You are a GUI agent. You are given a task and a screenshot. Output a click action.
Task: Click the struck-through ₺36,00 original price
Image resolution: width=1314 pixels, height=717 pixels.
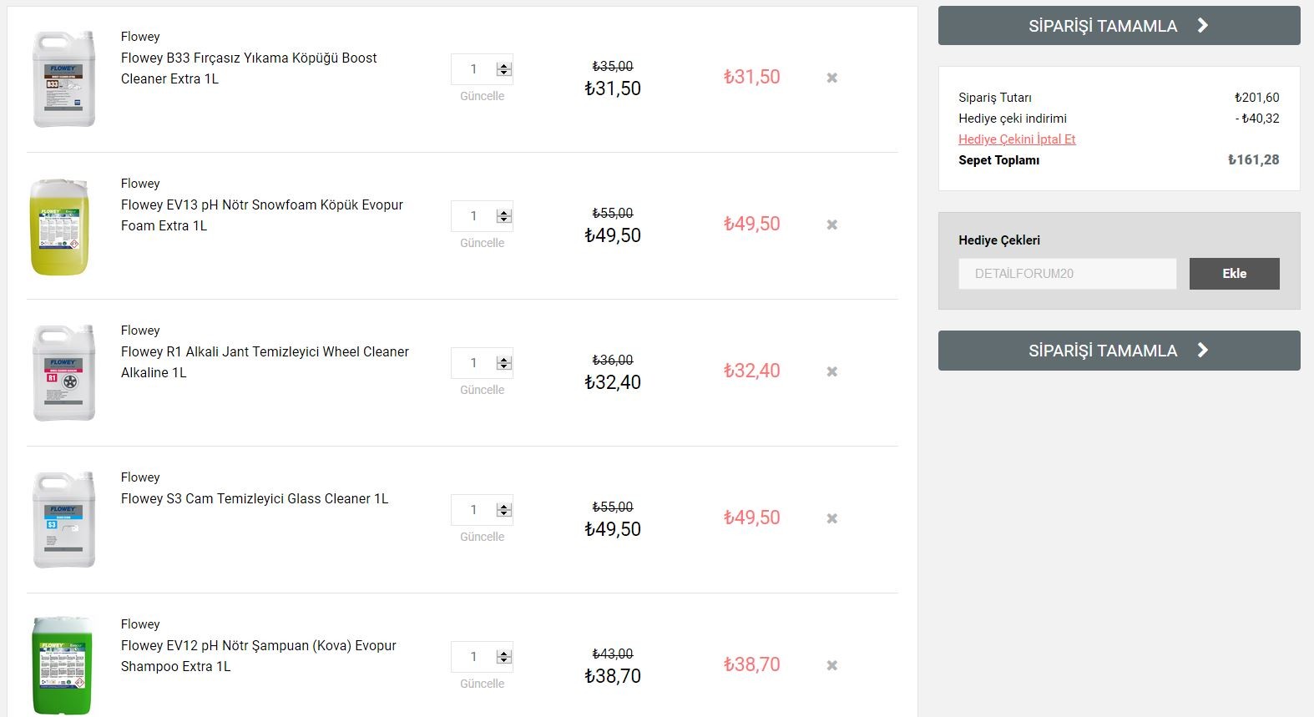(613, 361)
